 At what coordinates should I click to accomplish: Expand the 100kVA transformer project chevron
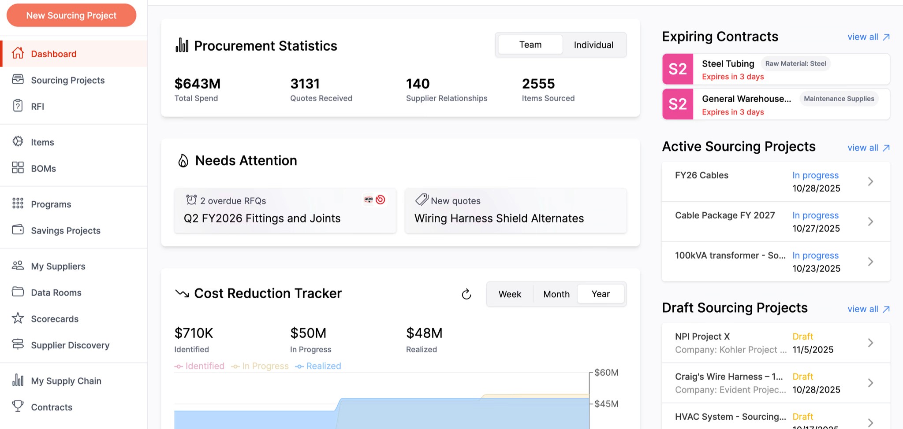(x=870, y=262)
